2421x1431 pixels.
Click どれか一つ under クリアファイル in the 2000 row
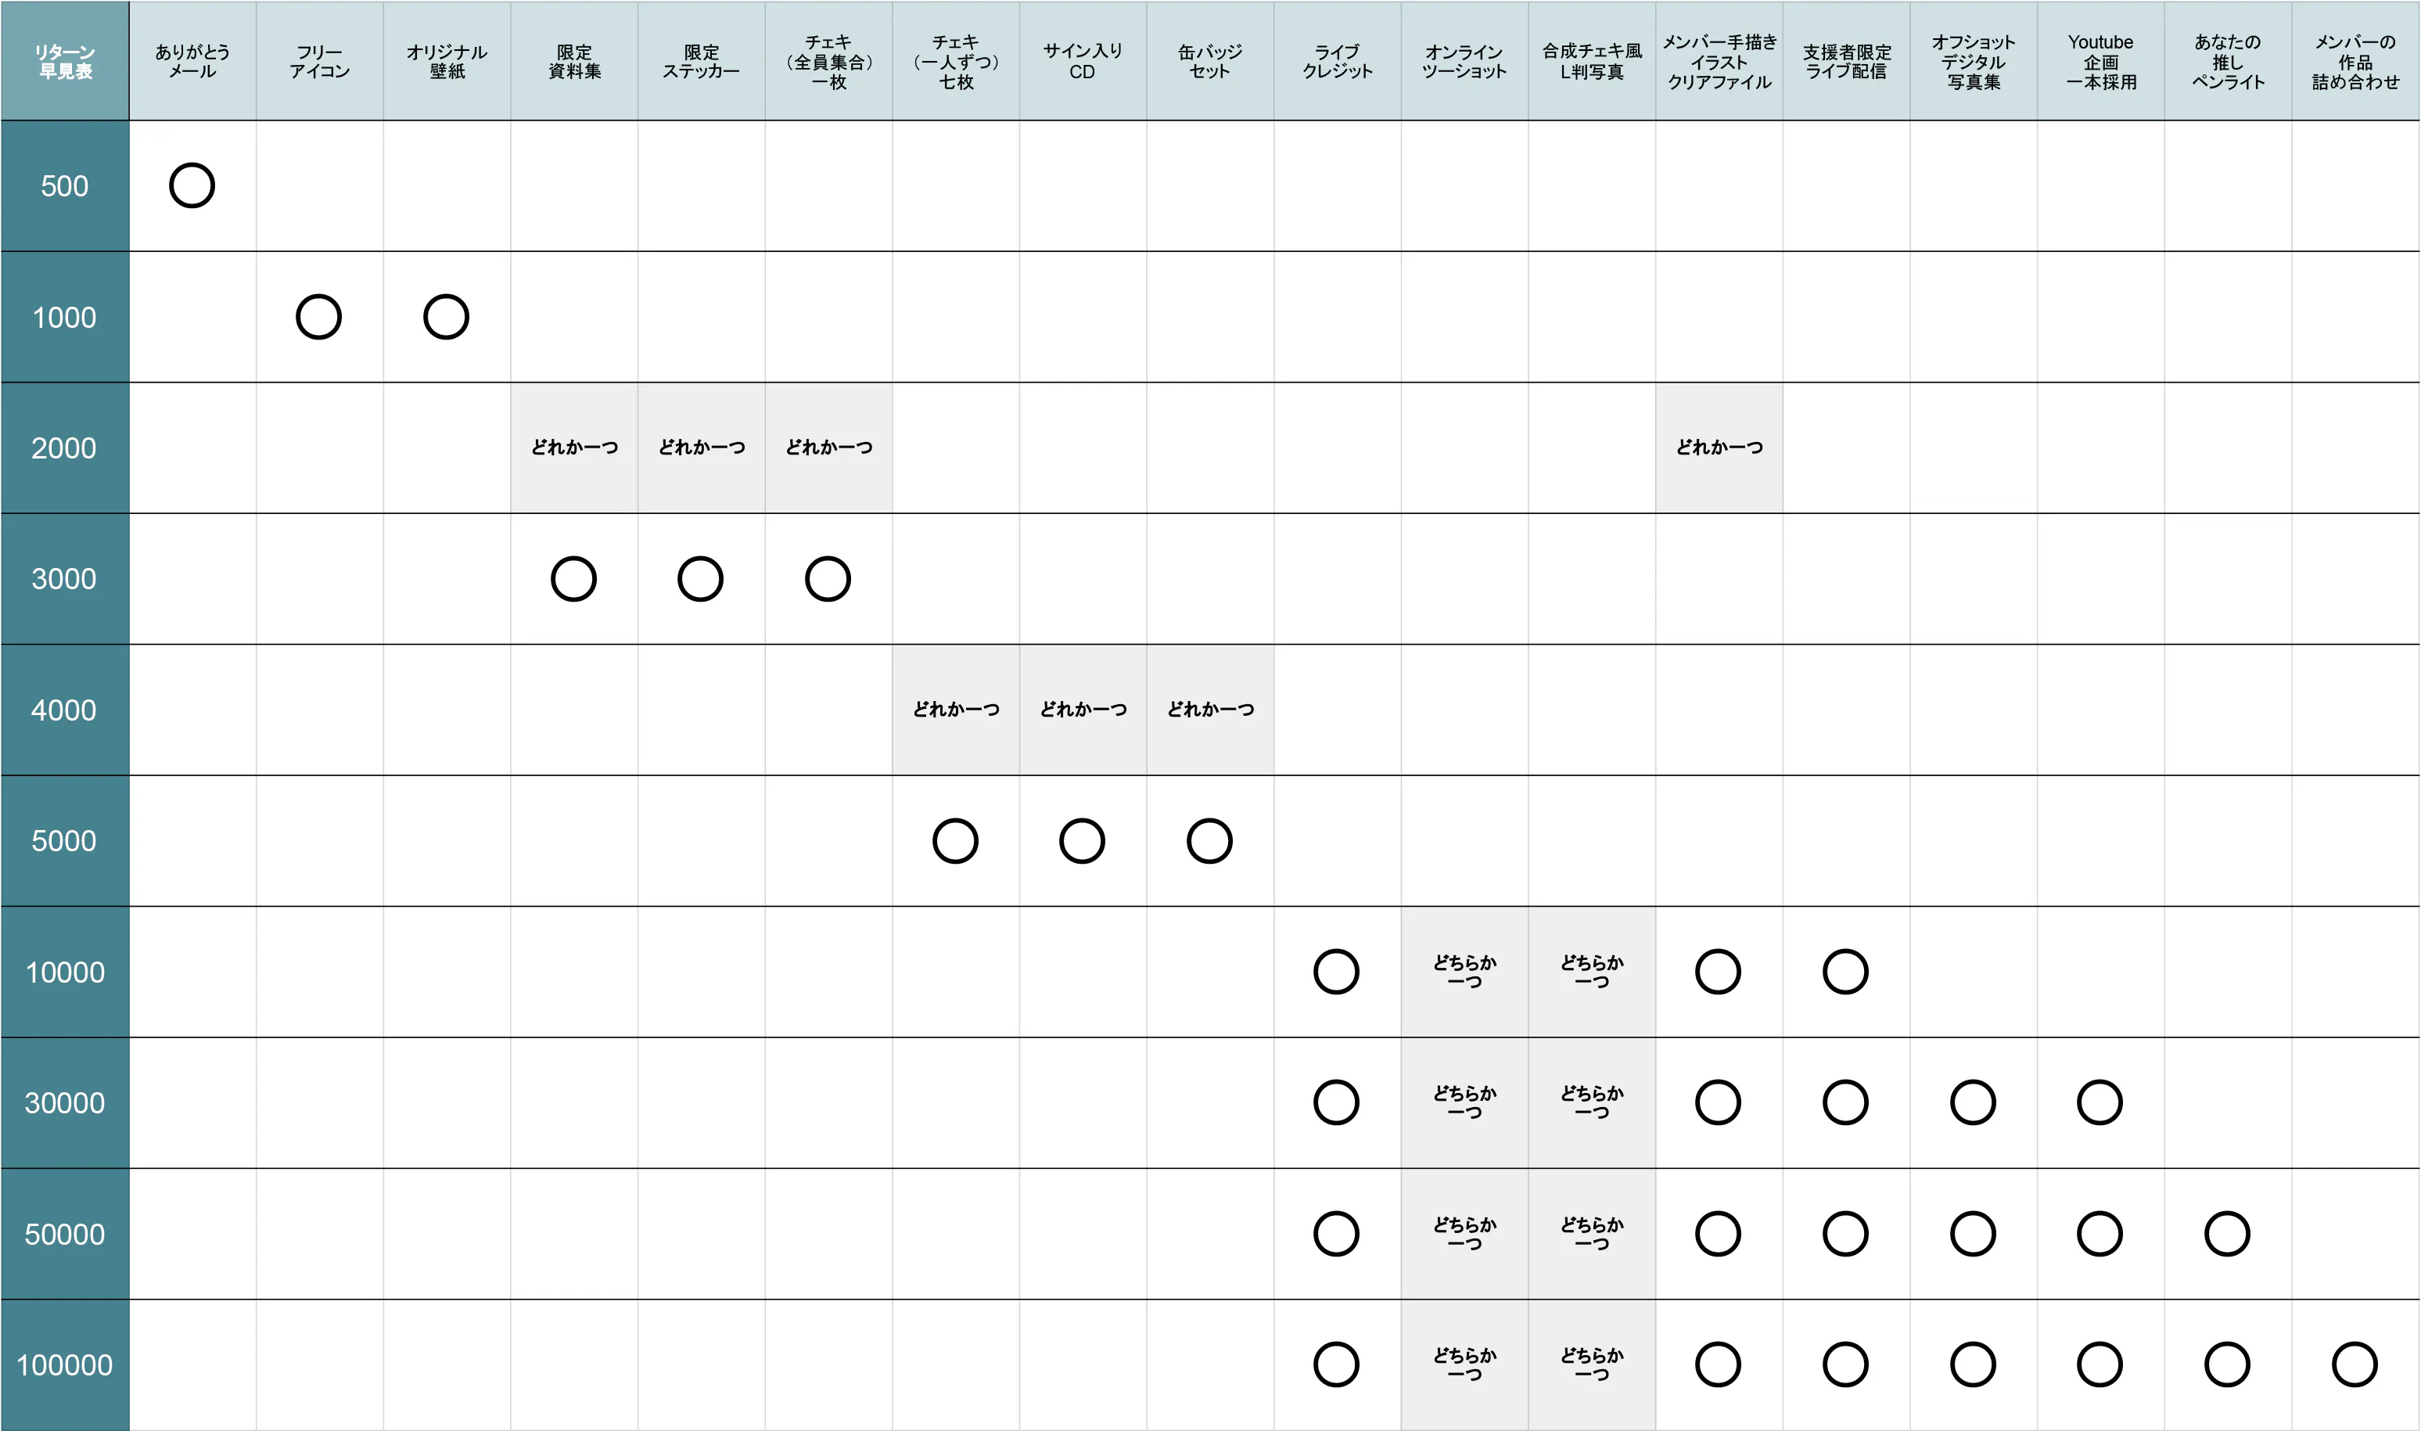click(1719, 448)
